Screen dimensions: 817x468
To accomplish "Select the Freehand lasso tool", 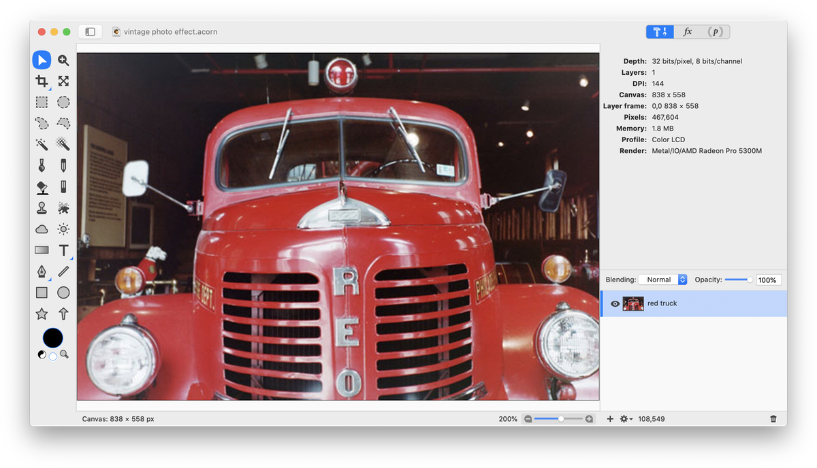I will 42,123.
